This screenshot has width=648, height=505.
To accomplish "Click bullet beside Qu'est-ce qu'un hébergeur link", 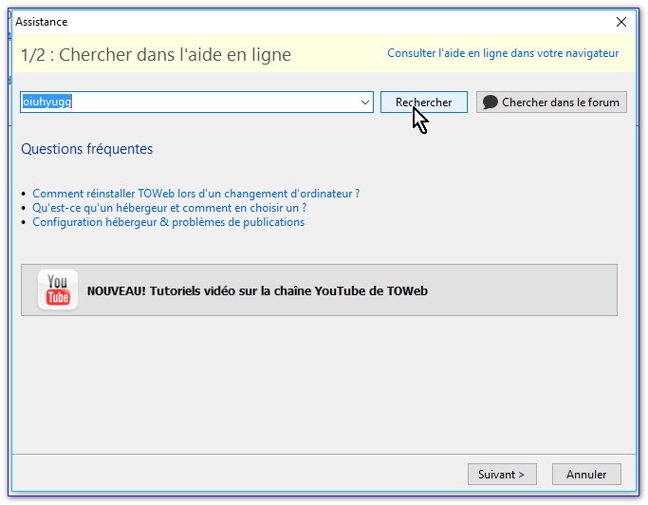I will (x=24, y=209).
